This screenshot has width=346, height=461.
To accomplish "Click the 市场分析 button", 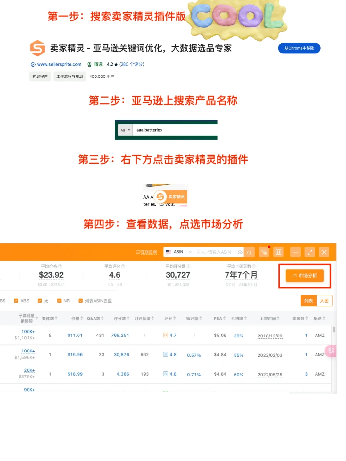I will [304, 276].
